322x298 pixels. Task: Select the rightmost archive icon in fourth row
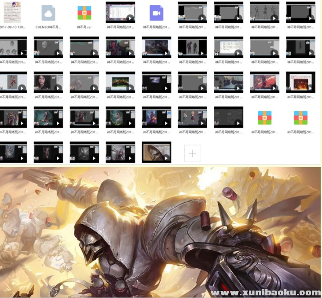[300, 117]
